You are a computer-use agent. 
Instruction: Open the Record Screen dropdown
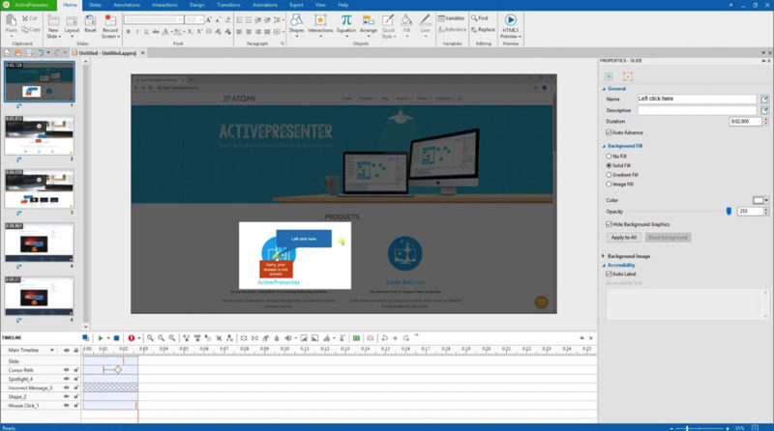[x=119, y=37]
